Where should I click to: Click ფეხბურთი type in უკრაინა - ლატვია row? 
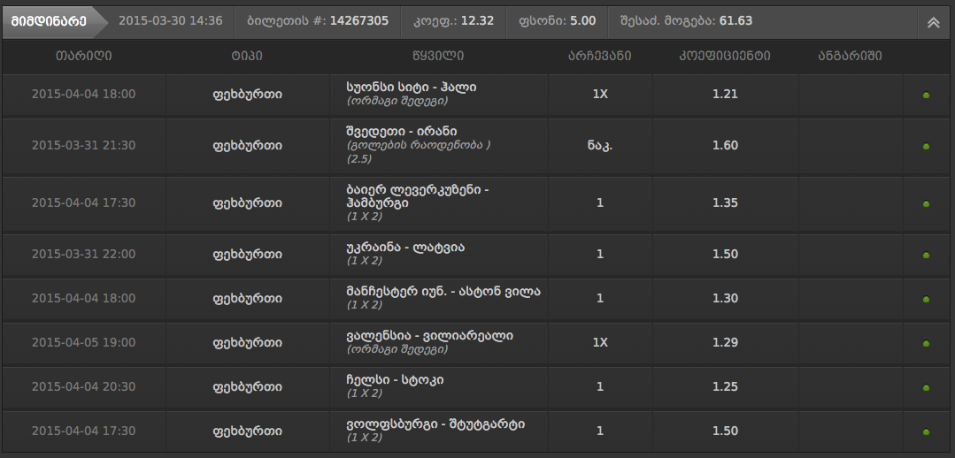pyautogui.click(x=247, y=255)
